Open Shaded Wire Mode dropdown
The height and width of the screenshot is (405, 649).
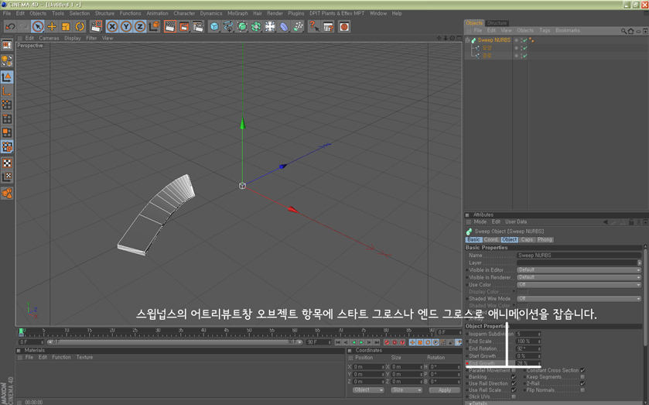pos(579,298)
